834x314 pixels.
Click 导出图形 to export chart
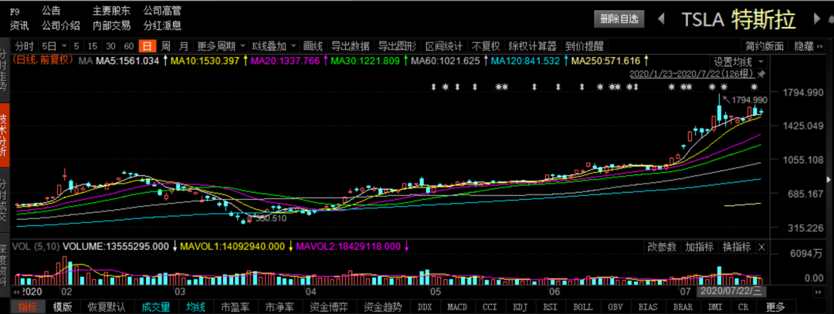pos(397,46)
